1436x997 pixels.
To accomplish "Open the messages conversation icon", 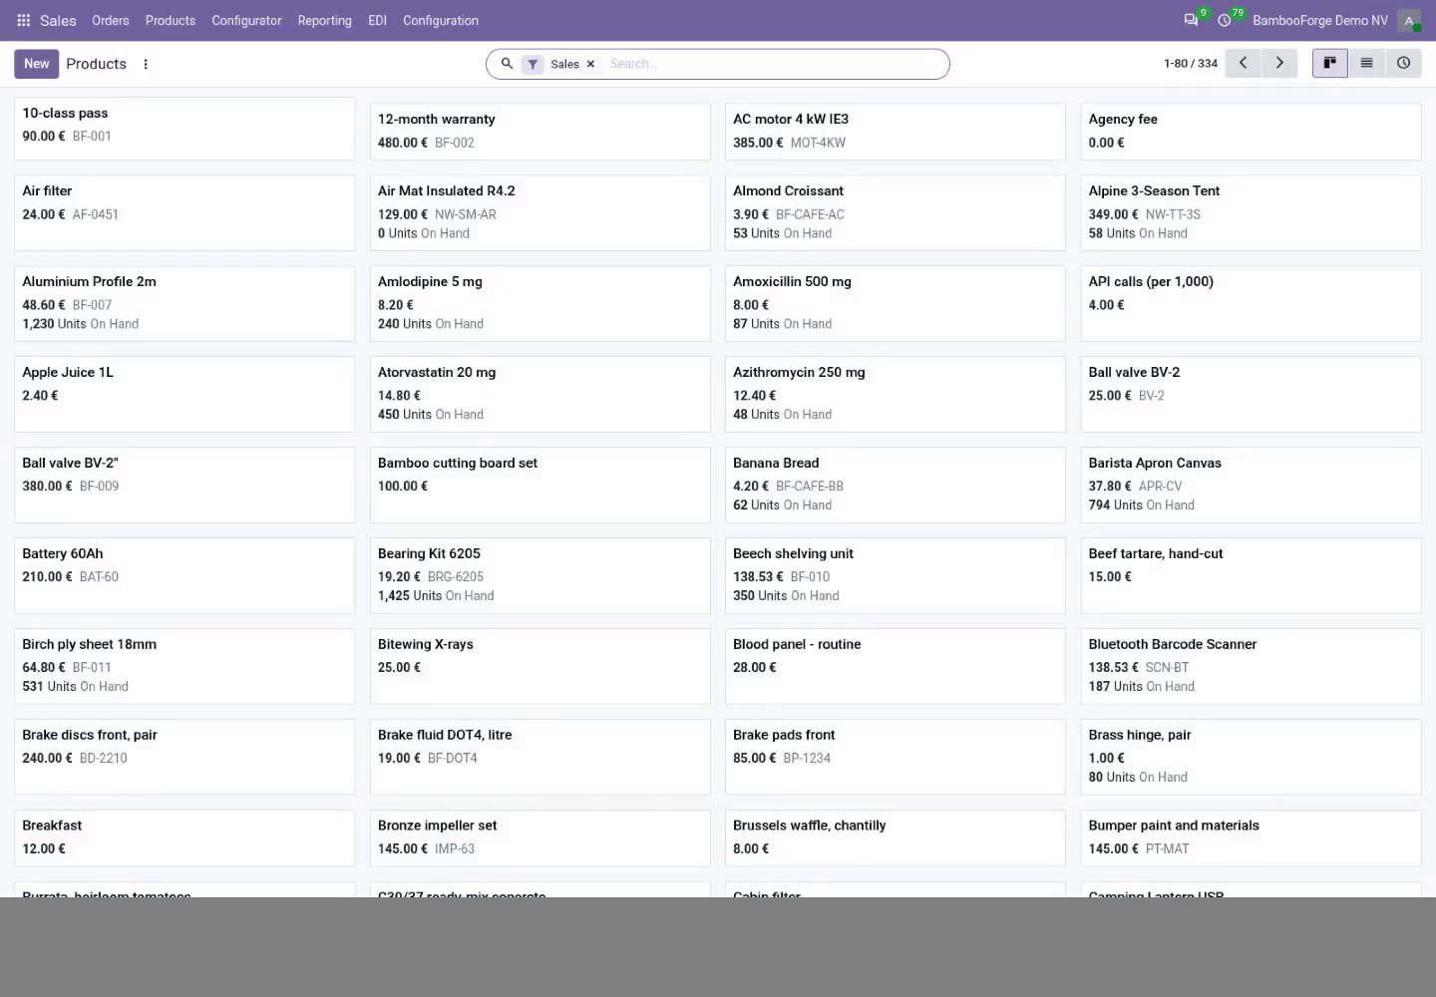I will [1191, 20].
